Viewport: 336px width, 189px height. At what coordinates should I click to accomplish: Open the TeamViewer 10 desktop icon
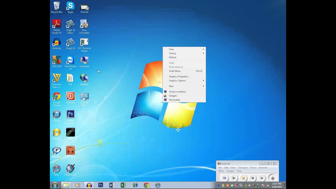click(70, 60)
